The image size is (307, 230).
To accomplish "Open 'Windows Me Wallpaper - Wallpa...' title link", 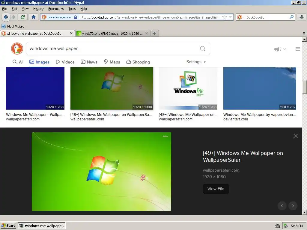I will tap(35, 115).
